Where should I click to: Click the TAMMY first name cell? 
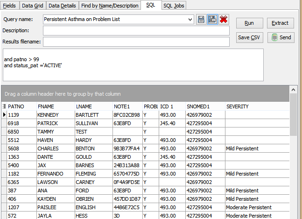click(x=56, y=132)
